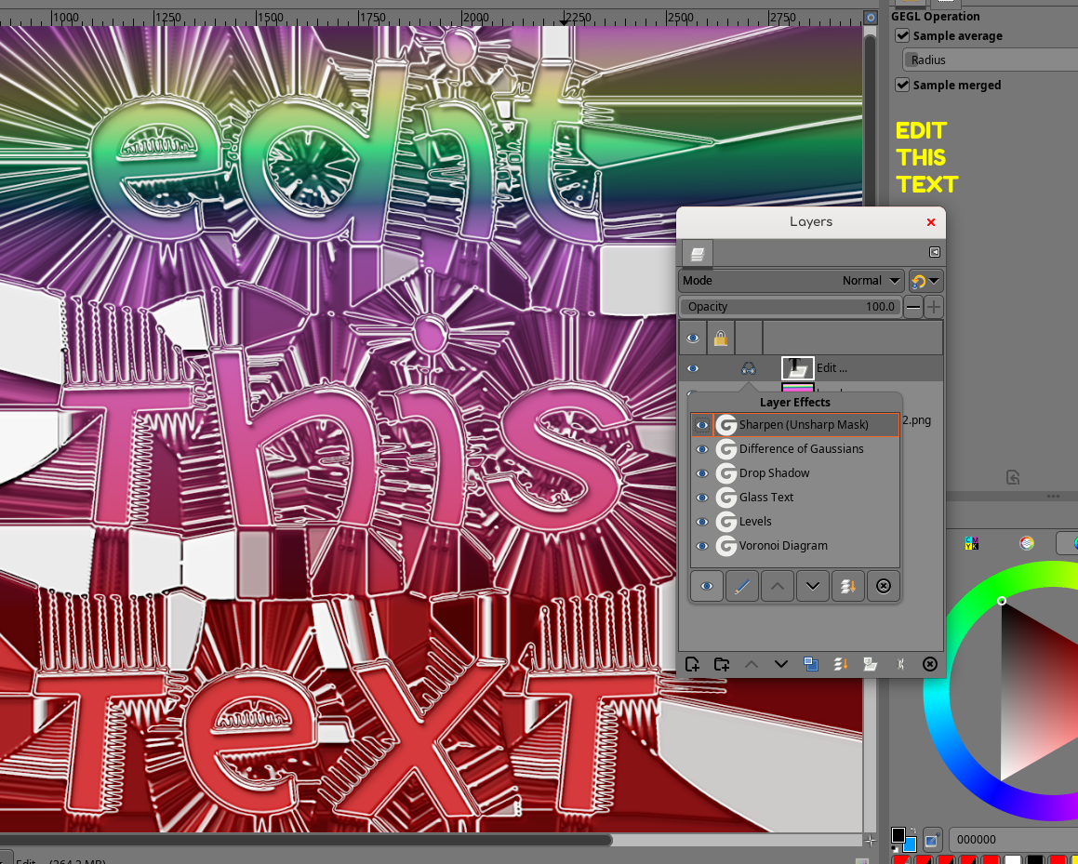Swap foreground and background colors
Viewport: 1078px width, 864px height.
click(913, 831)
